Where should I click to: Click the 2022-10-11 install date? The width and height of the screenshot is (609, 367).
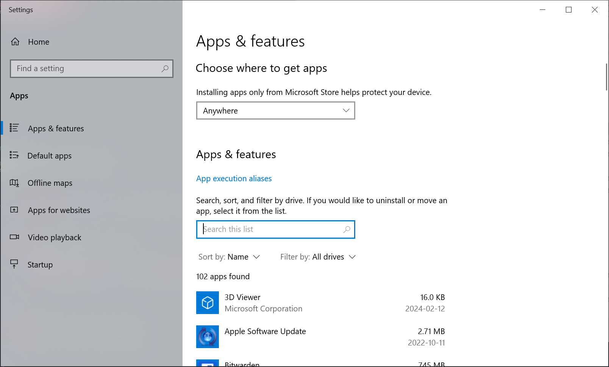[x=426, y=343]
